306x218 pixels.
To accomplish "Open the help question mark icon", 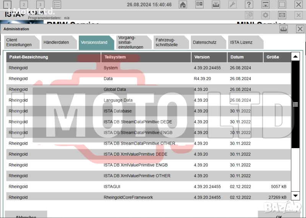I will pos(249,5).
